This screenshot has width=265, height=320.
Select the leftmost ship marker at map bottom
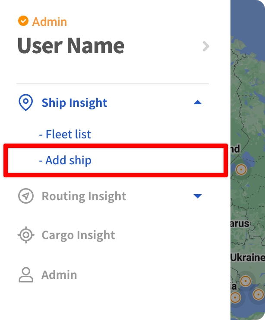coord(235,297)
